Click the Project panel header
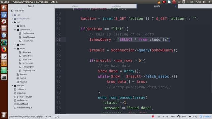Image resolution: width=212 pixels, height=119 pixels. click(x=31, y=6)
